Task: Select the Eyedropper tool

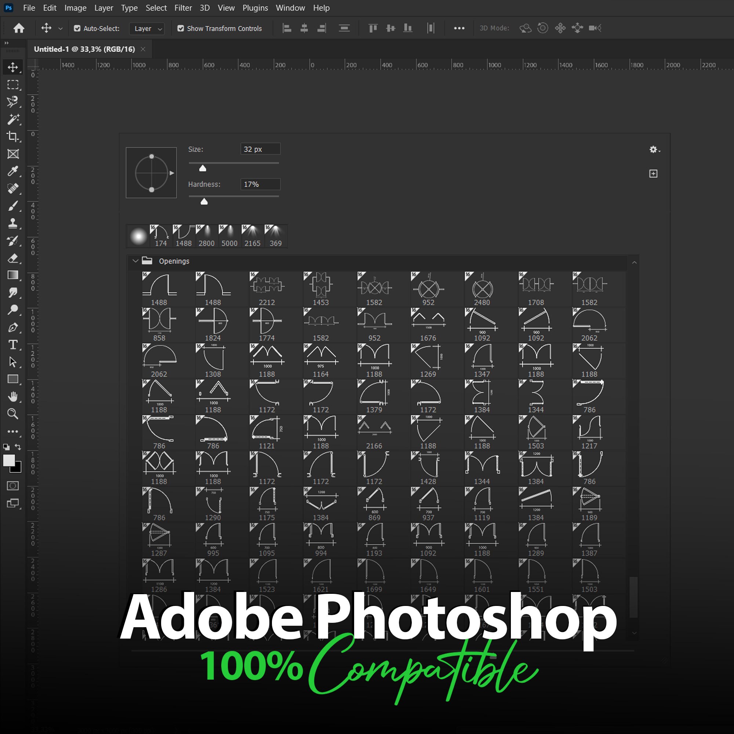Action: 13,171
